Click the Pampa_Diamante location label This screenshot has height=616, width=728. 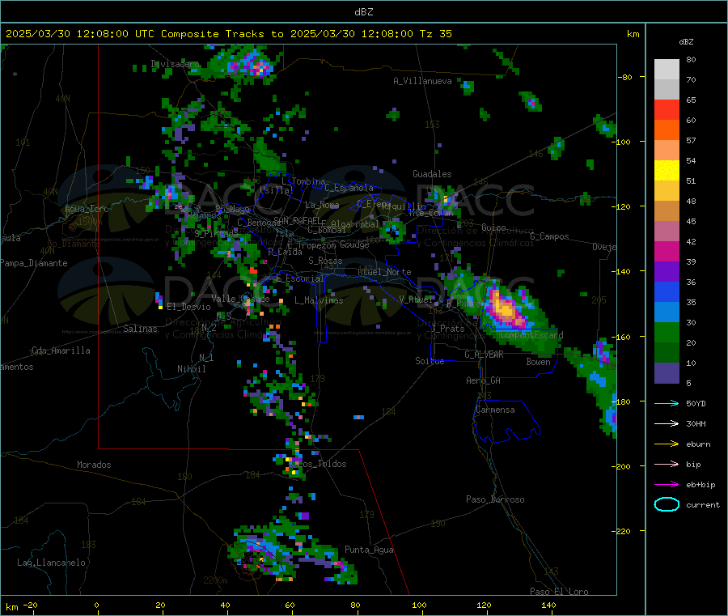(33, 263)
